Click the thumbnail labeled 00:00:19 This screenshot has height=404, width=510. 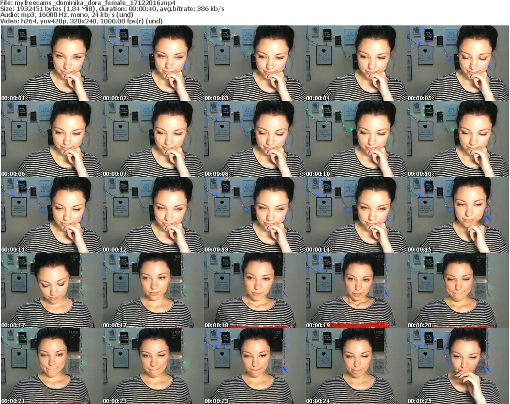(357, 291)
